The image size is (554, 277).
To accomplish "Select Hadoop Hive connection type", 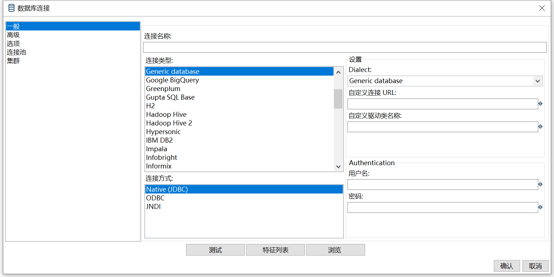I will coord(239,114).
